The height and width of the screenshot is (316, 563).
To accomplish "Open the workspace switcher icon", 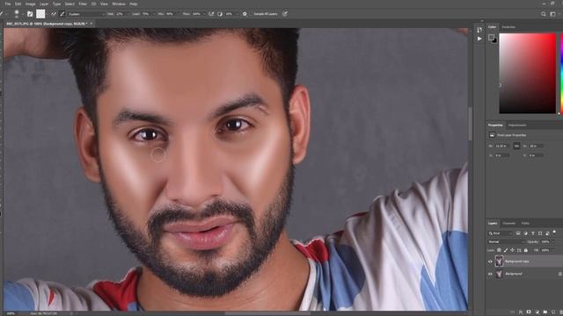I will [553, 14].
